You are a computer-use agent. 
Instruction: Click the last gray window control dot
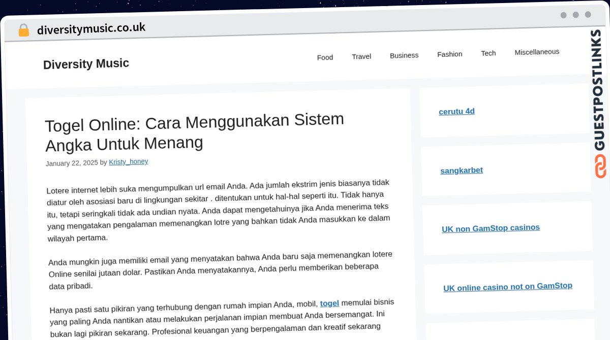(588, 15)
